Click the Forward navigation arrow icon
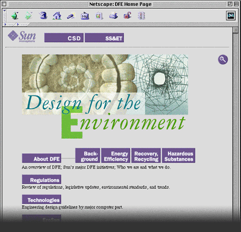The height and width of the screenshot is (232, 241). (x=28, y=15)
